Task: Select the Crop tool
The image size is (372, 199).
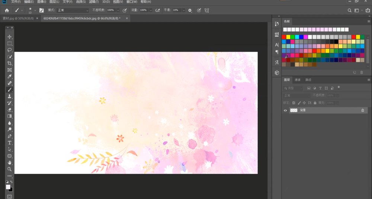Action: click(x=10, y=63)
